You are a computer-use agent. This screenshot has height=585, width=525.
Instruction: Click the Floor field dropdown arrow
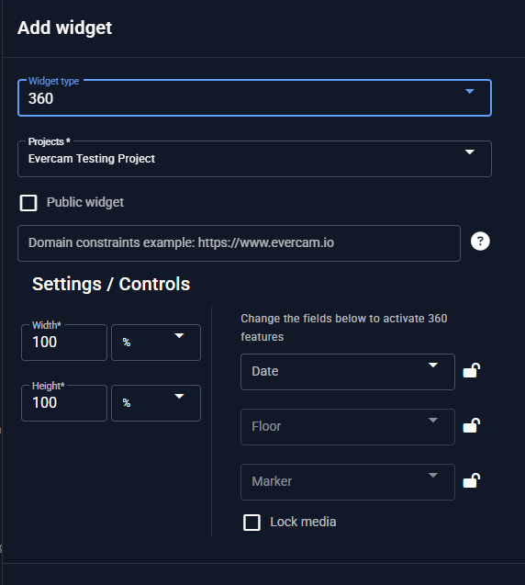[433, 421]
